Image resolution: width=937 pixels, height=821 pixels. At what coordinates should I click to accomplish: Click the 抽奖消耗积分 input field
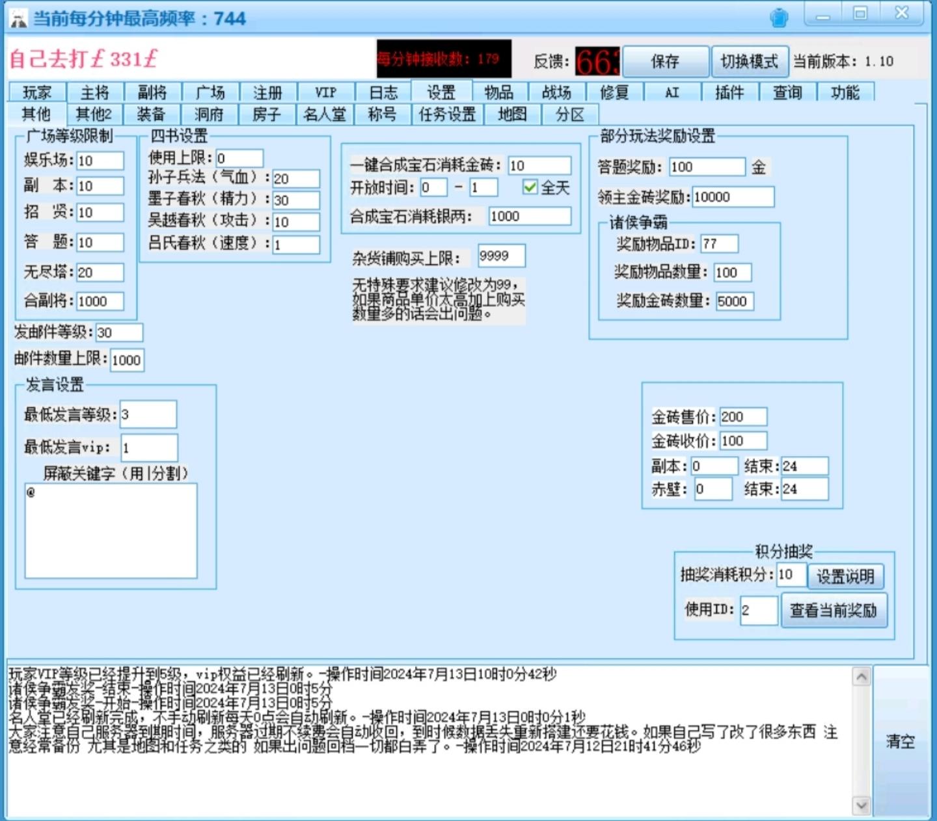(x=791, y=574)
